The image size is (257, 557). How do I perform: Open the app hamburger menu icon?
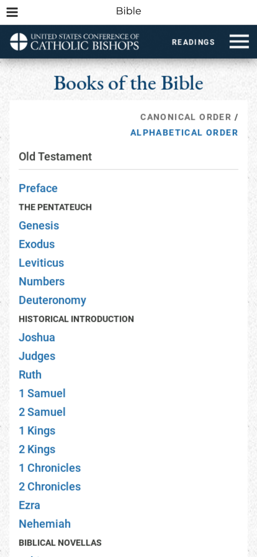(12, 12)
